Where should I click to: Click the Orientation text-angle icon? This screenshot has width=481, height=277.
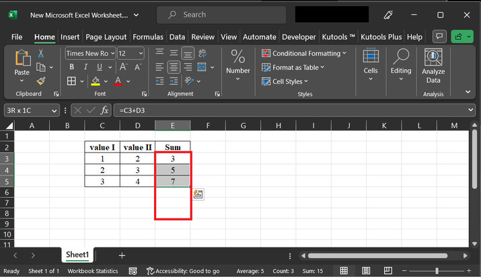[189, 81]
